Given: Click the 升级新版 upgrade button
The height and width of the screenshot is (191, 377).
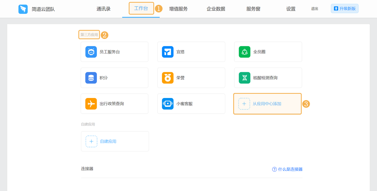Looking at the screenshot, I should click(x=345, y=8).
